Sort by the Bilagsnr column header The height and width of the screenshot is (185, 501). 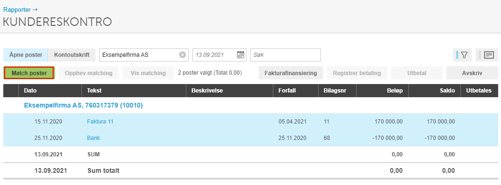tap(337, 91)
